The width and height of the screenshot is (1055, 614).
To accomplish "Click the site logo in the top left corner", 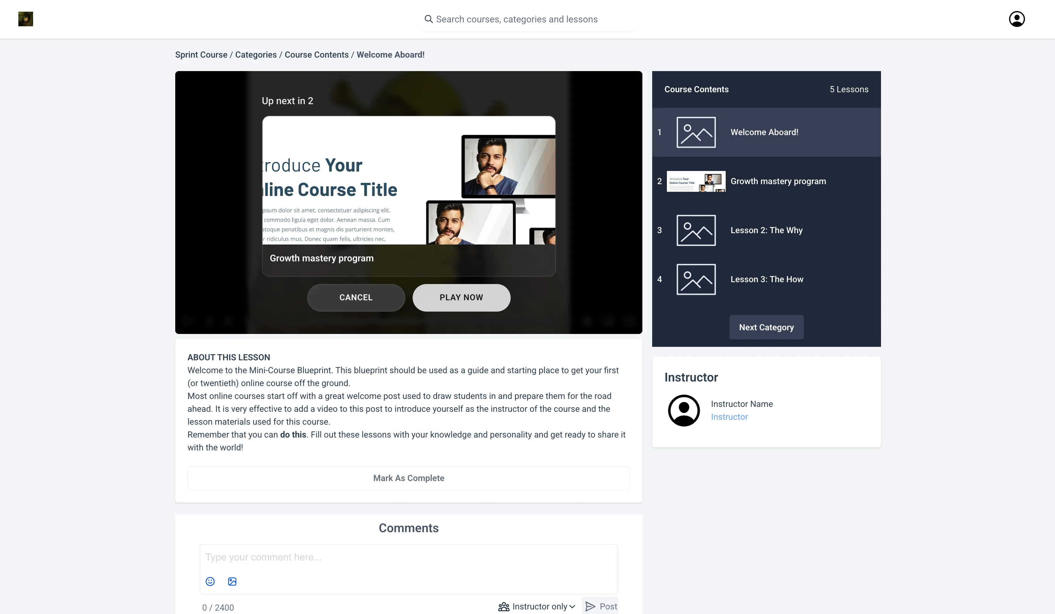I will coord(25,19).
